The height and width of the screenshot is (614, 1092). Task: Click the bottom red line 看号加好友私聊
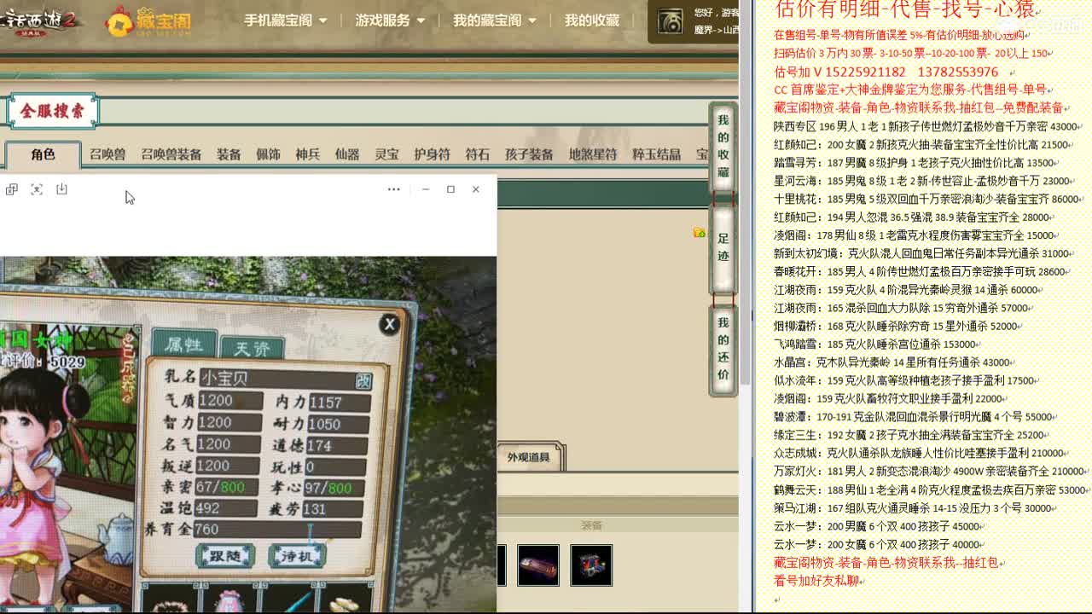(817, 581)
